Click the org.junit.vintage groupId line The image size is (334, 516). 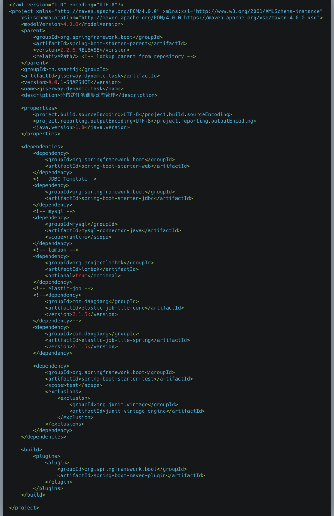pyautogui.click(x=123, y=405)
